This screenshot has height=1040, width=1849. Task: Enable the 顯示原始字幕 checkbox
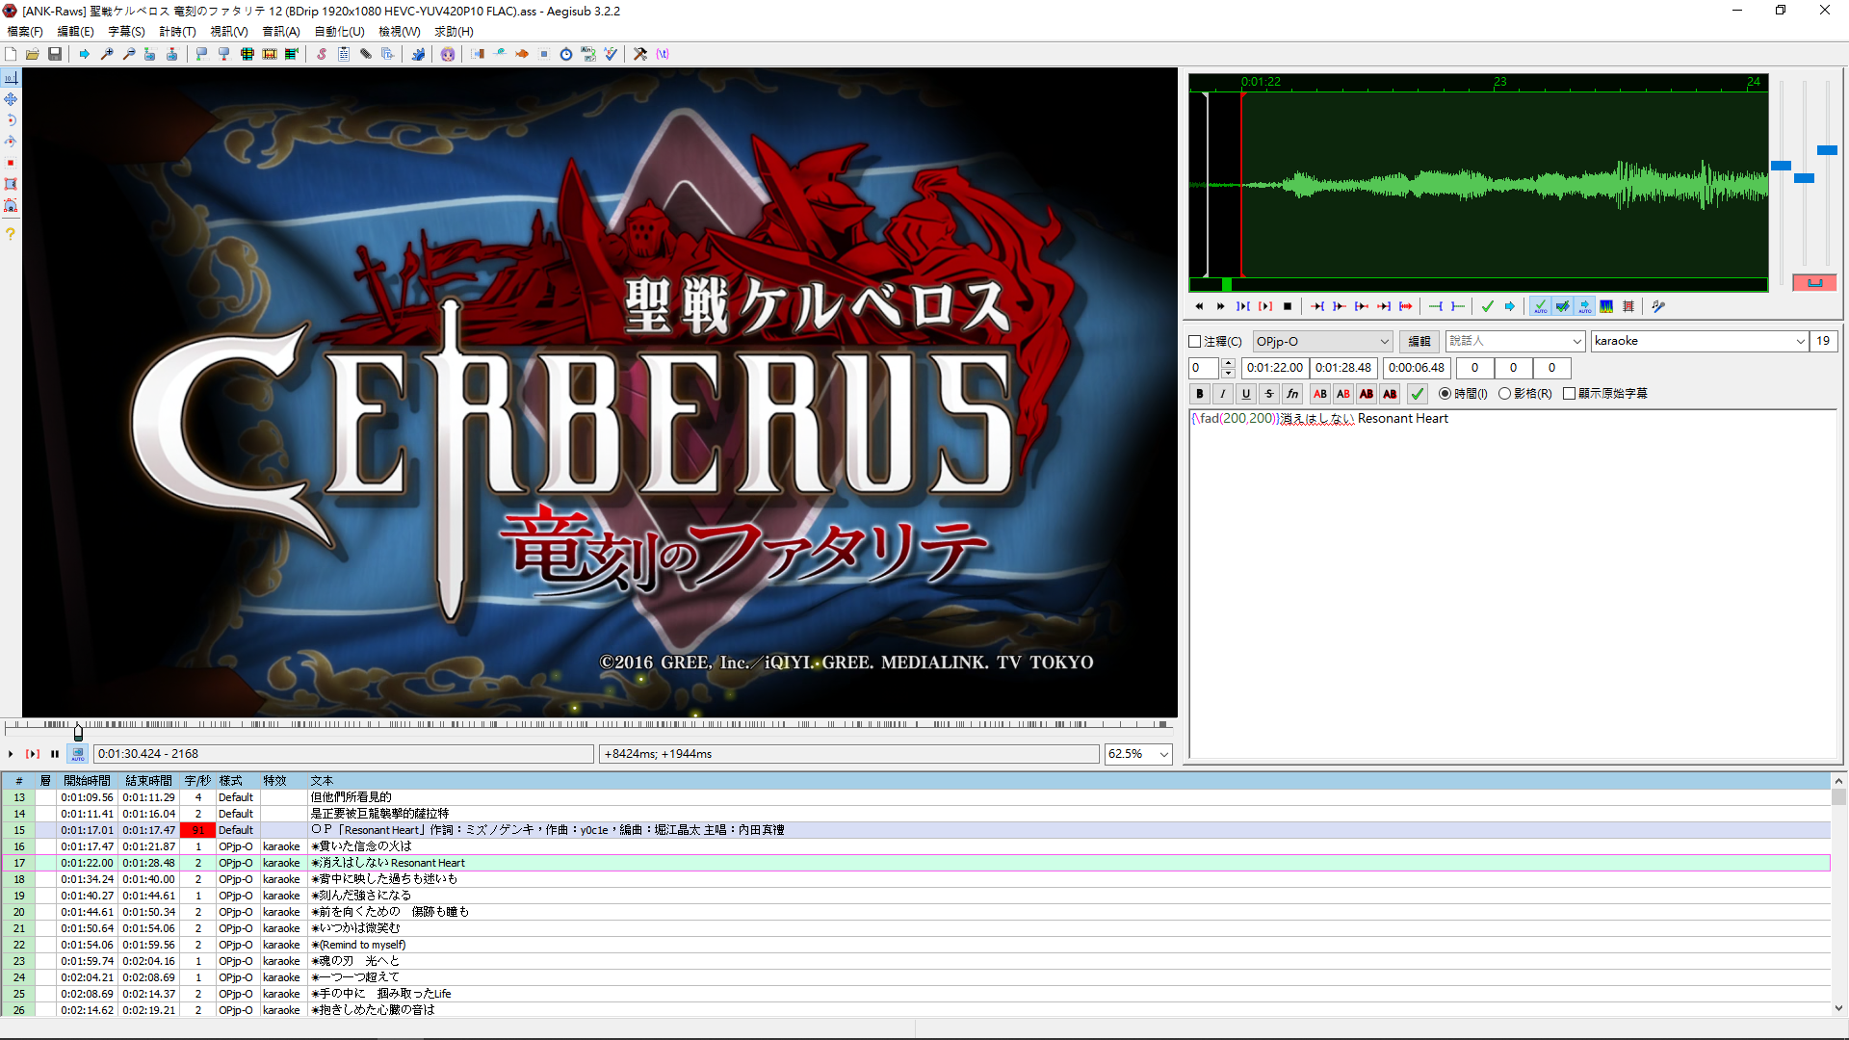pos(1569,393)
